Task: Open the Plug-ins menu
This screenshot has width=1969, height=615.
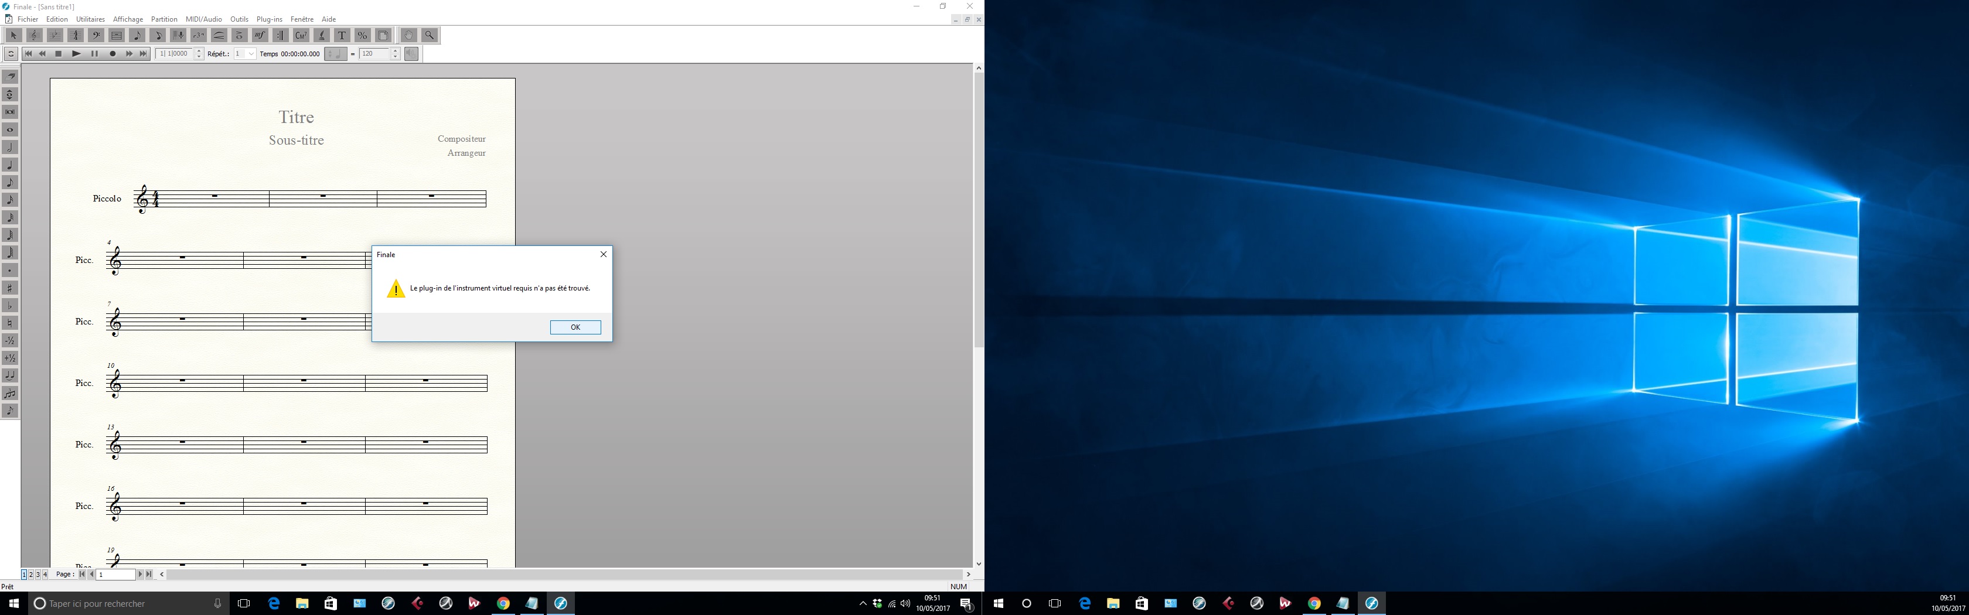Action: point(269,19)
